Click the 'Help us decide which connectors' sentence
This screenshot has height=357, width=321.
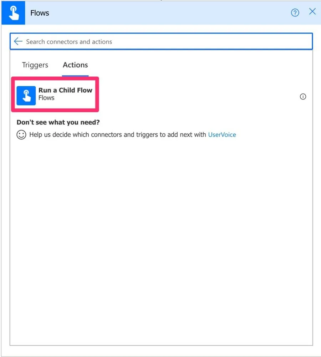point(118,134)
